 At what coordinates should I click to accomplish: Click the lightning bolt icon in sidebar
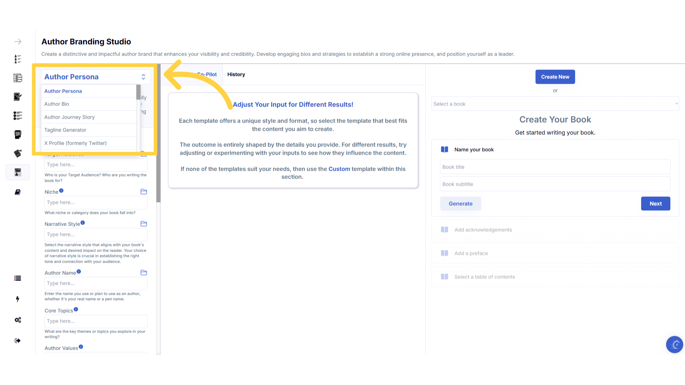[x=18, y=299]
